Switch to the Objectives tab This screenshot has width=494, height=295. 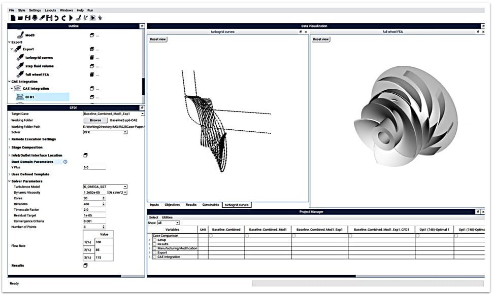[x=172, y=205]
